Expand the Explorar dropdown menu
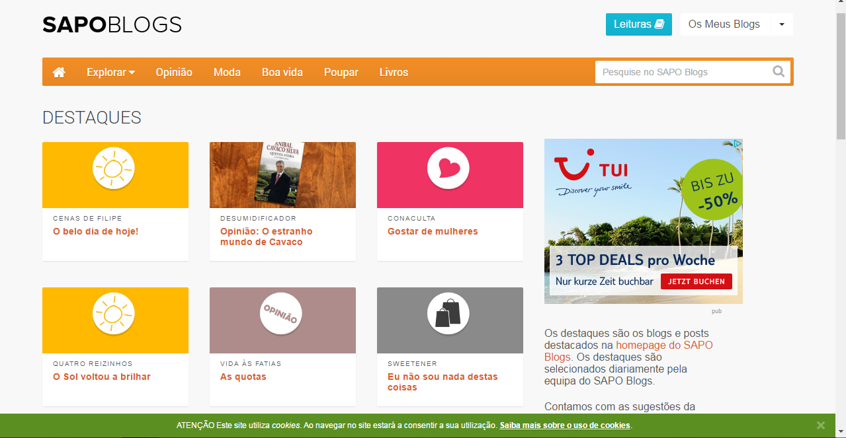846x438 pixels. pyautogui.click(x=110, y=72)
